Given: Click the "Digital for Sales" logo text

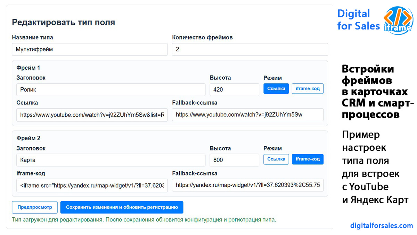Looking at the screenshot, I should (358, 19).
